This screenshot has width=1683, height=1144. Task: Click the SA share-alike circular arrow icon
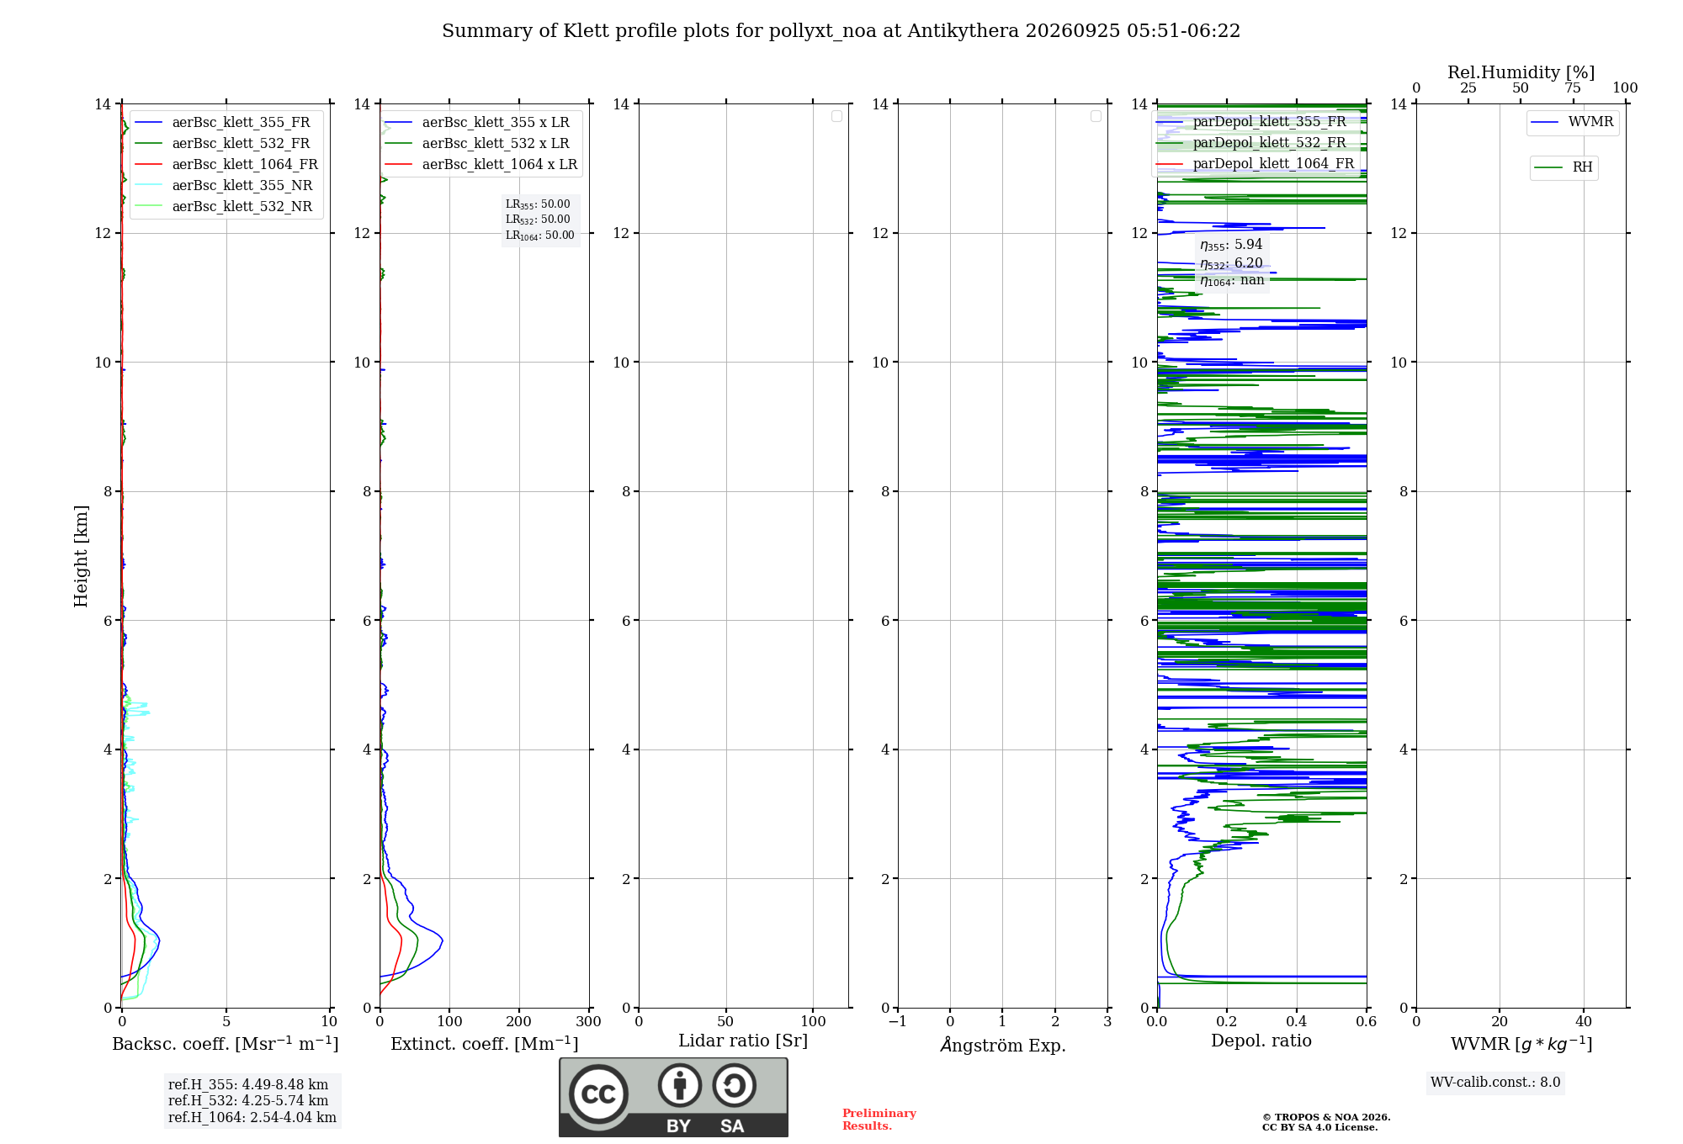[x=735, y=1085]
